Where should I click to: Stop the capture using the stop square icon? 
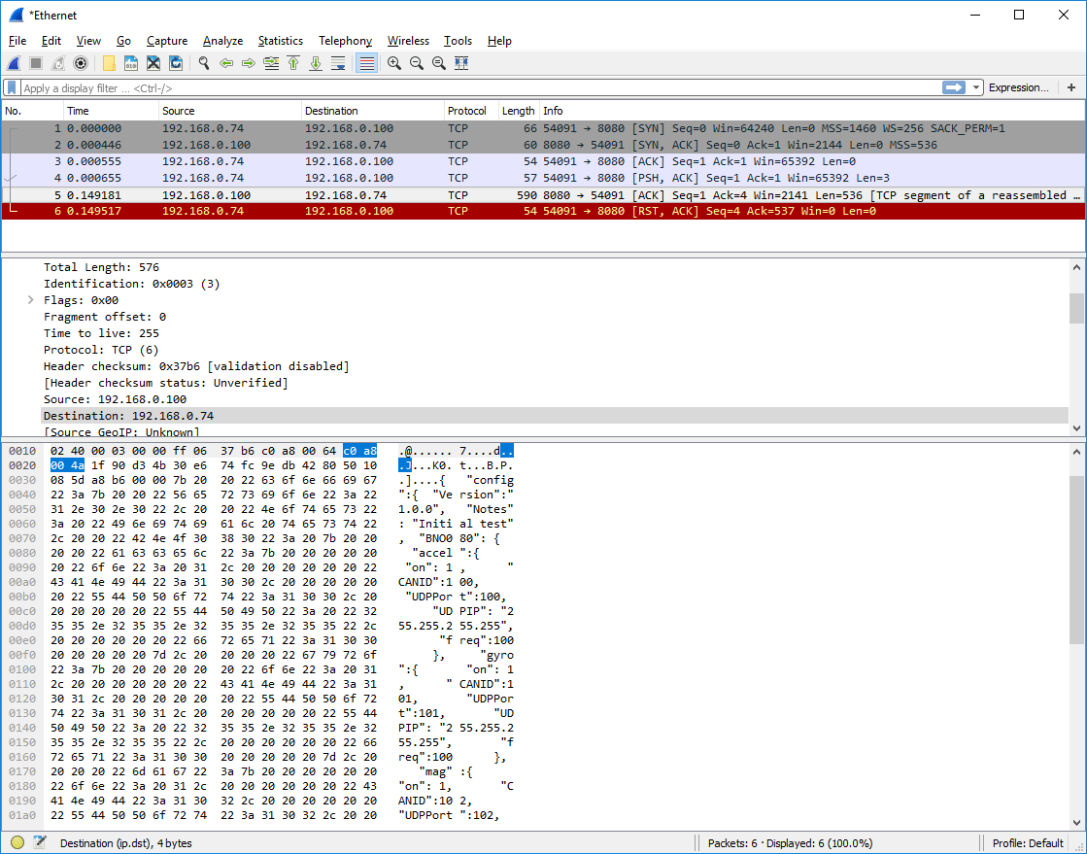pos(36,63)
